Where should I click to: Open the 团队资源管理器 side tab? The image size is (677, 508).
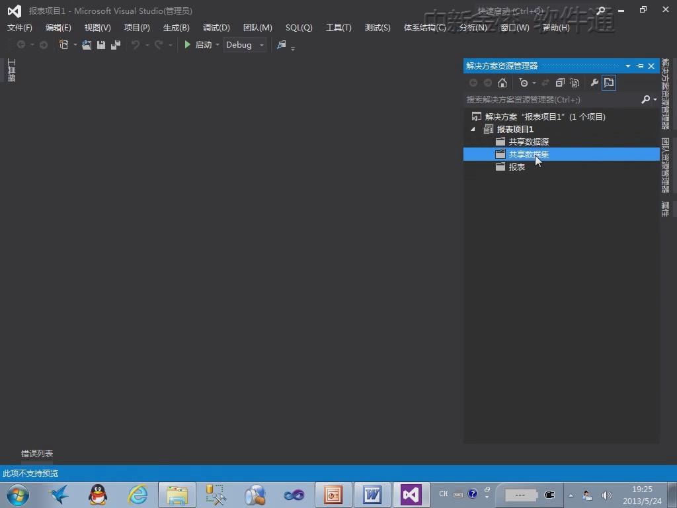pyautogui.click(x=665, y=165)
